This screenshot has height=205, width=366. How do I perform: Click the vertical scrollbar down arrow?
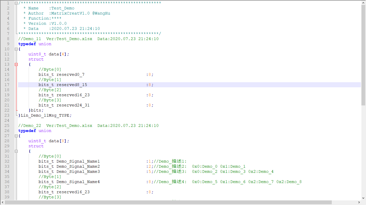coord(363,198)
